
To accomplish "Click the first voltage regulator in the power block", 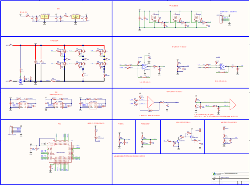I will (x=45, y=16).
